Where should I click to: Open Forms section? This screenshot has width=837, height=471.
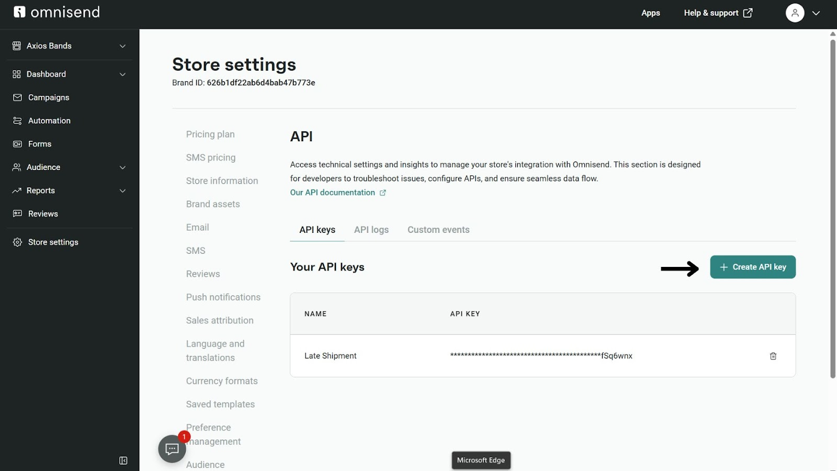pos(40,144)
